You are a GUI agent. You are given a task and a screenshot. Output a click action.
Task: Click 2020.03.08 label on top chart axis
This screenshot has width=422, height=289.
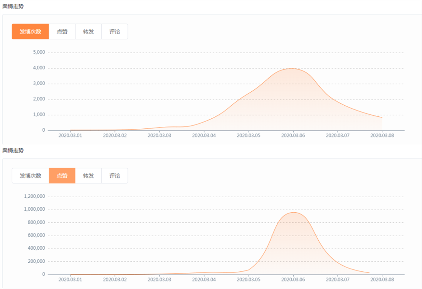click(382, 135)
